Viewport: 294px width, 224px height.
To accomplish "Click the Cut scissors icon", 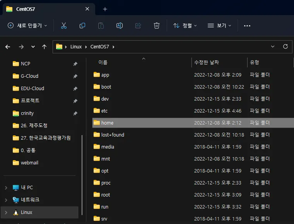I will click(64, 26).
